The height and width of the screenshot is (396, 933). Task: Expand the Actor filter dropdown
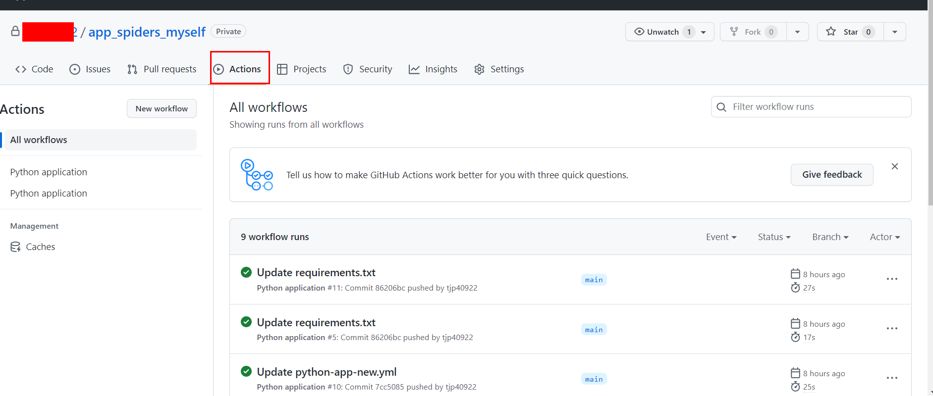pos(884,237)
